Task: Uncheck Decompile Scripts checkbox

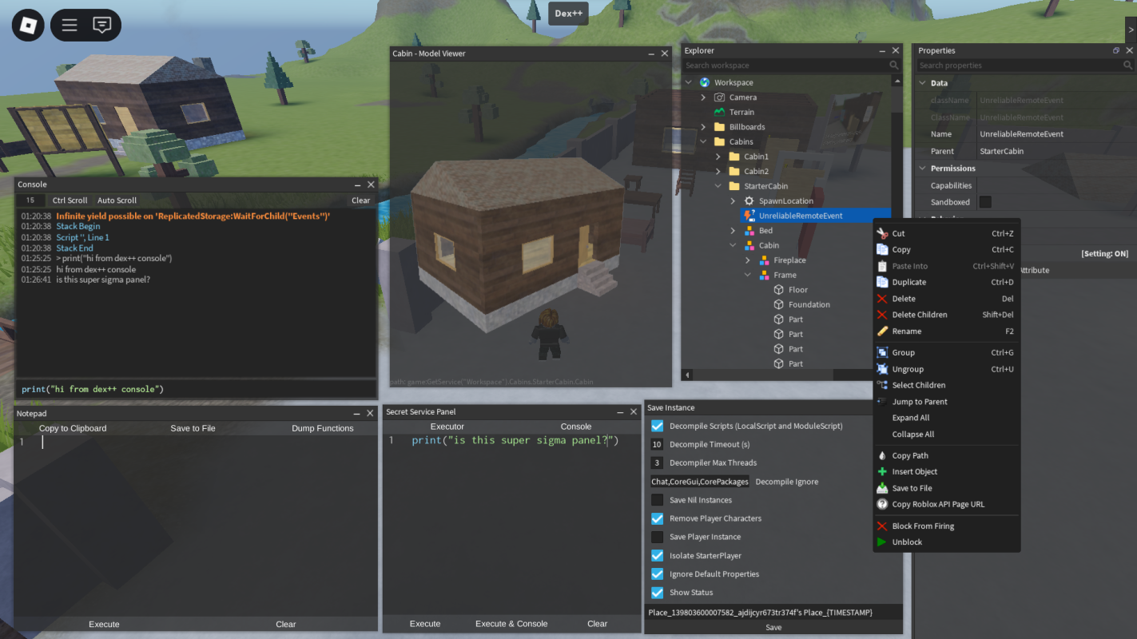Action: tap(657, 426)
